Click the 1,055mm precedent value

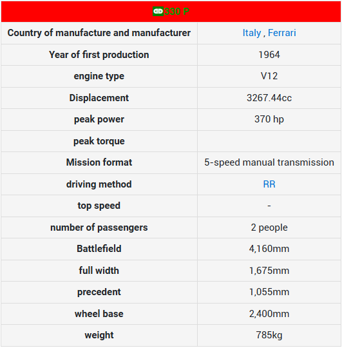click(x=269, y=292)
